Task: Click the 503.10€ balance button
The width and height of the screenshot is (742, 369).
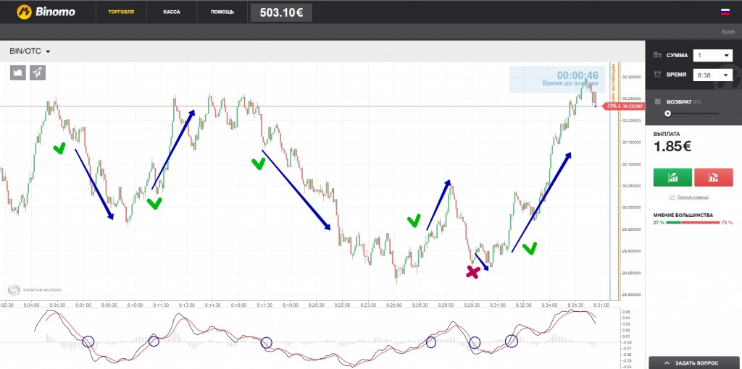Action: pyautogui.click(x=281, y=13)
